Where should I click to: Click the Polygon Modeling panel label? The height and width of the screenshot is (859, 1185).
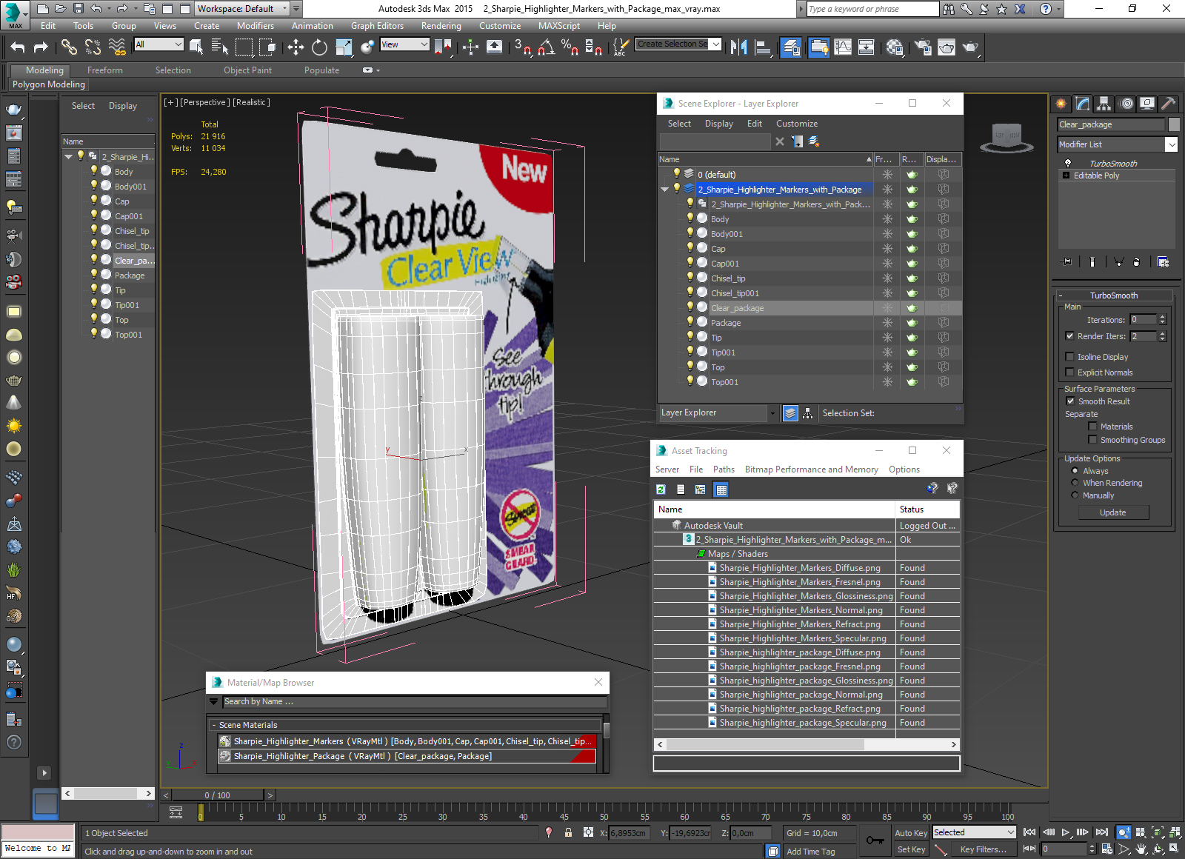click(x=49, y=84)
